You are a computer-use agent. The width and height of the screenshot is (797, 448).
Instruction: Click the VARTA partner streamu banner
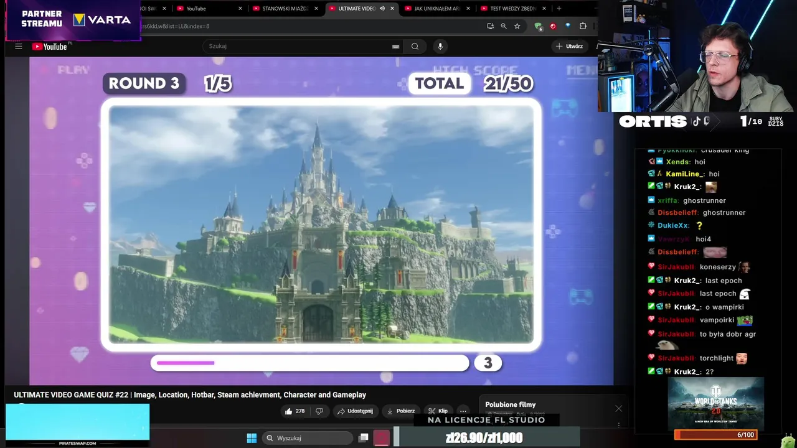75,20
